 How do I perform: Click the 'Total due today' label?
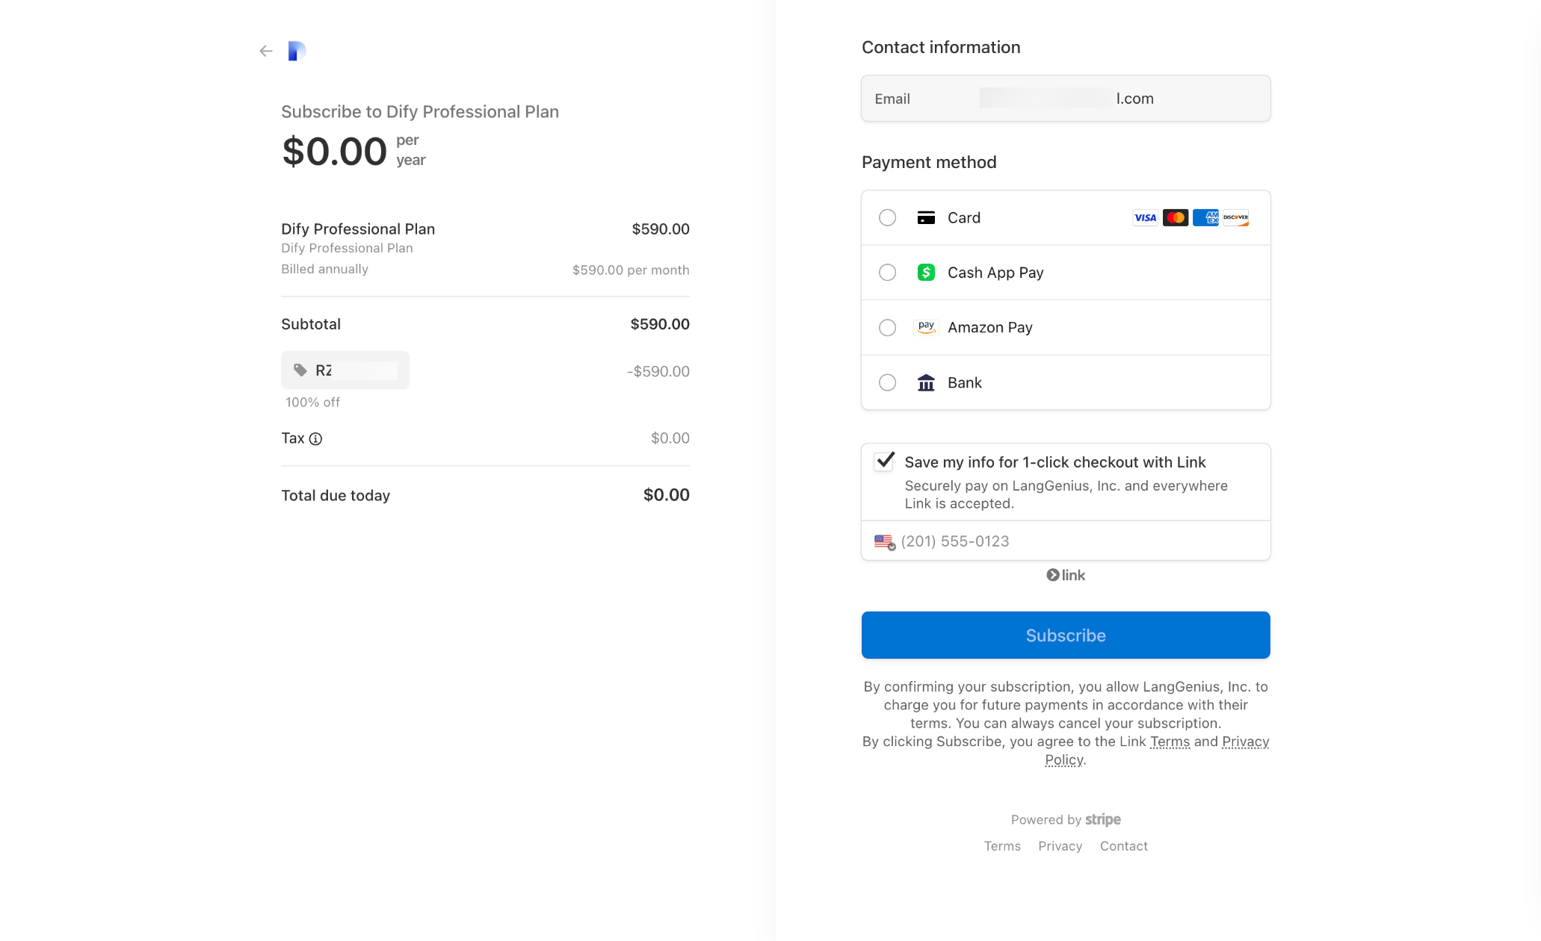pos(336,496)
